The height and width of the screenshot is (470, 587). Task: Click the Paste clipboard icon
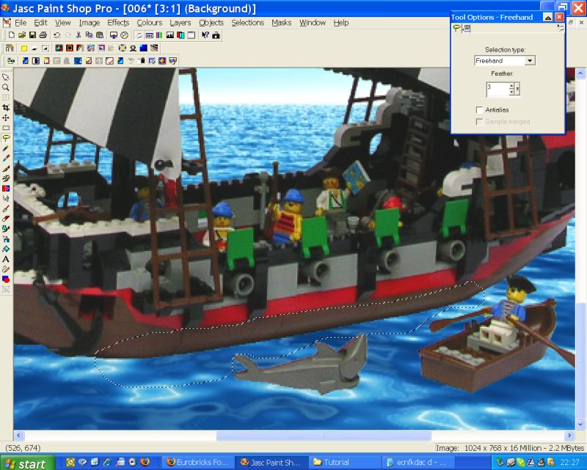(100, 35)
